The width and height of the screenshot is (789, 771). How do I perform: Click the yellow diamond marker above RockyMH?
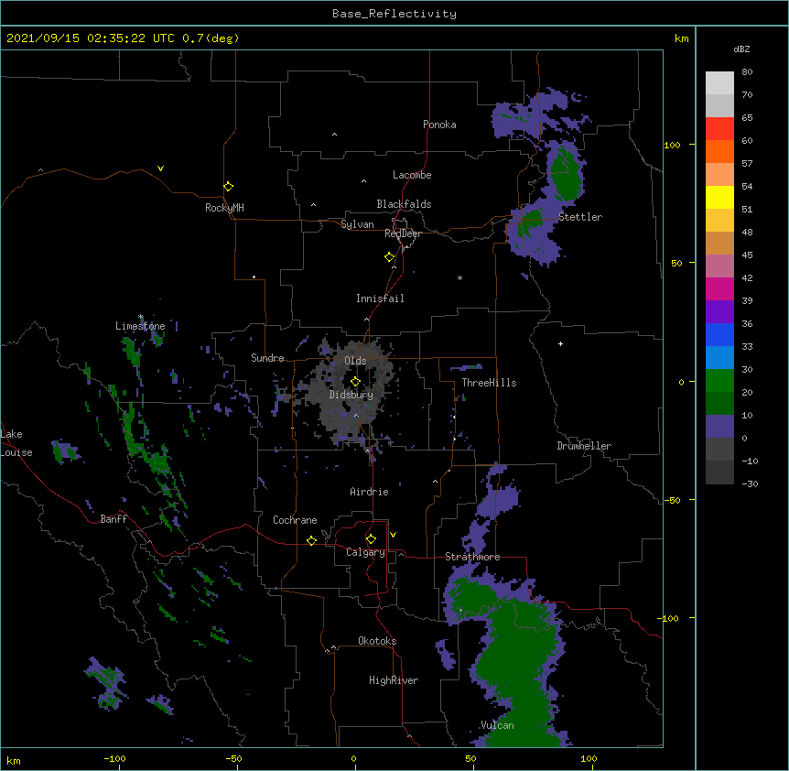pyautogui.click(x=229, y=187)
